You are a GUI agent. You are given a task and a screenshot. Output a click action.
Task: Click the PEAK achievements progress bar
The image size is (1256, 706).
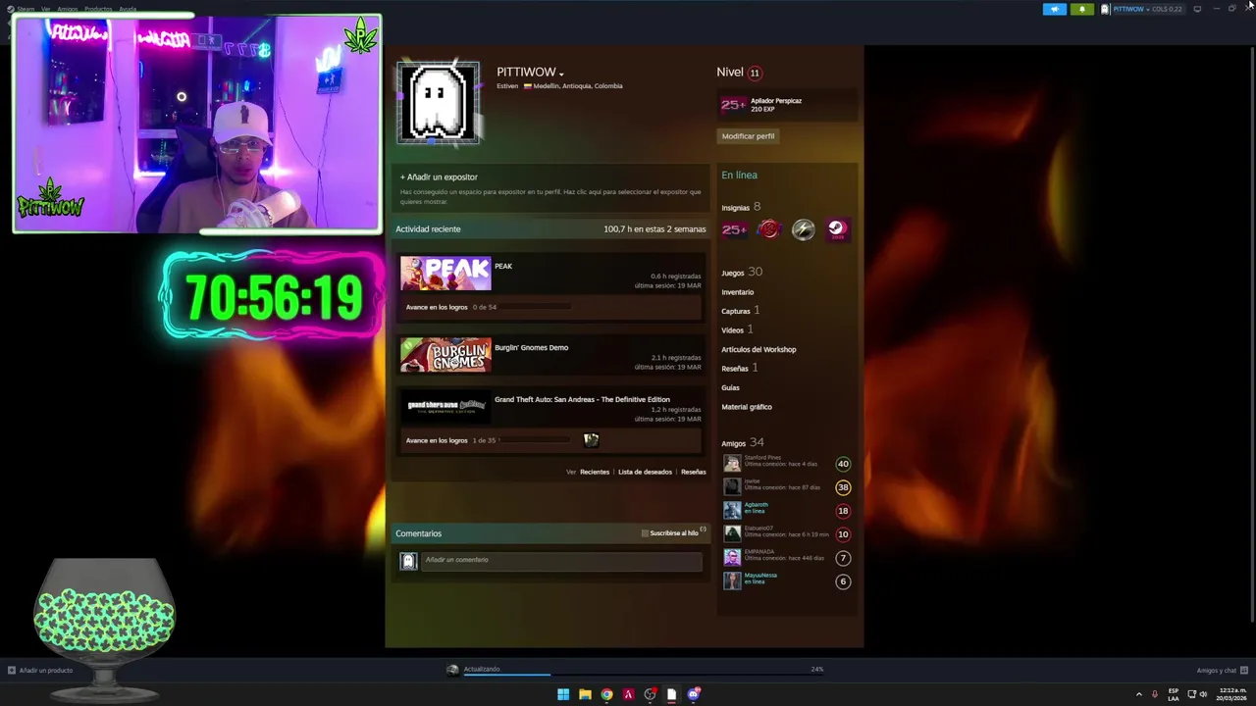[535, 307]
